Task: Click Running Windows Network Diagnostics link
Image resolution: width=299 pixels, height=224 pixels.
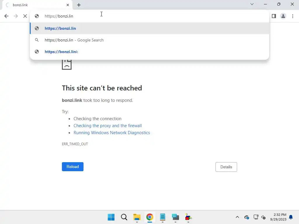Action: [x=112, y=133]
